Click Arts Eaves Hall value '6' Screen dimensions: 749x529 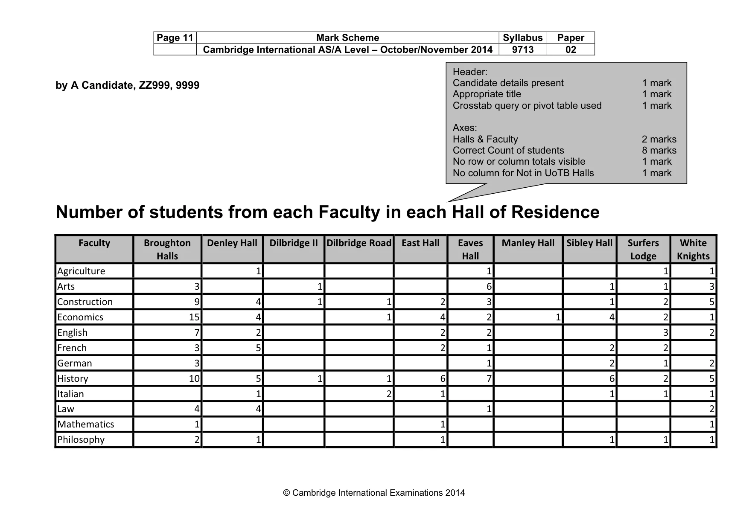489,287
